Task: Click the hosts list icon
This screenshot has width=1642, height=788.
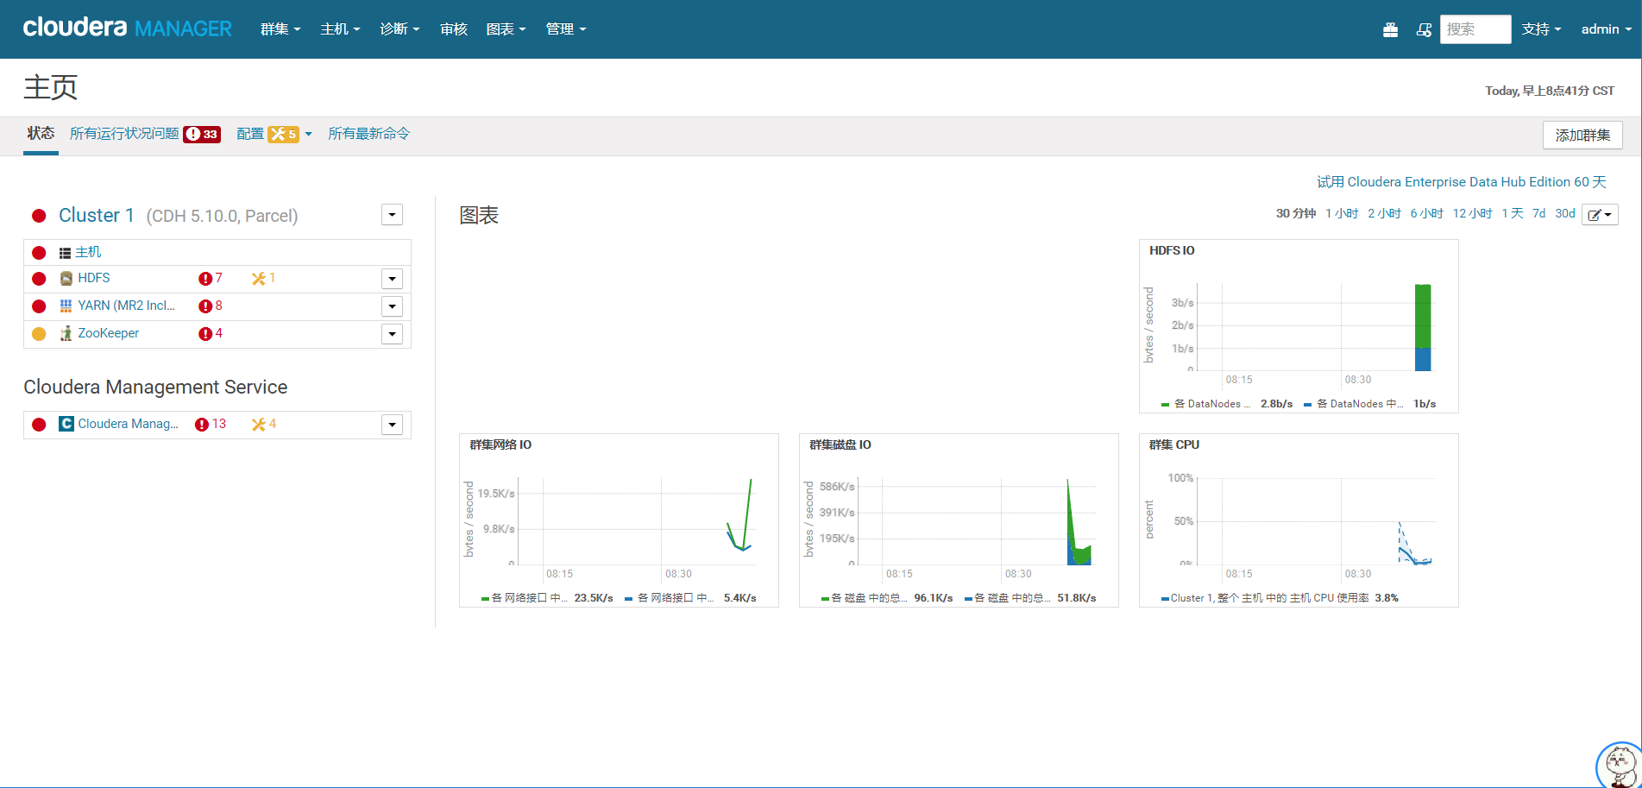Action: [x=65, y=253]
